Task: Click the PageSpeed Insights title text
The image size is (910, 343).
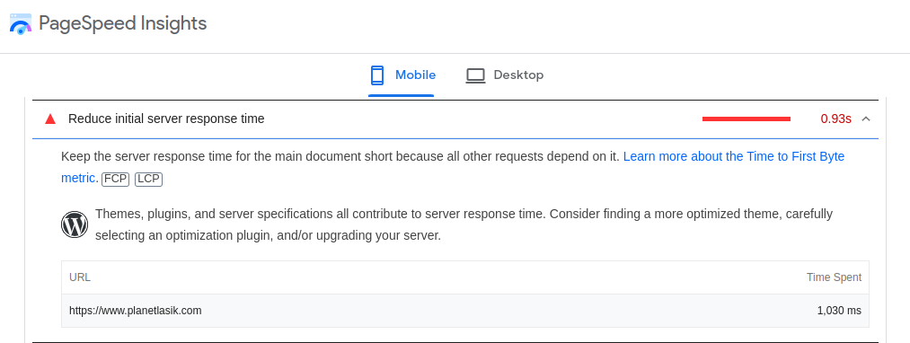Action: [122, 23]
